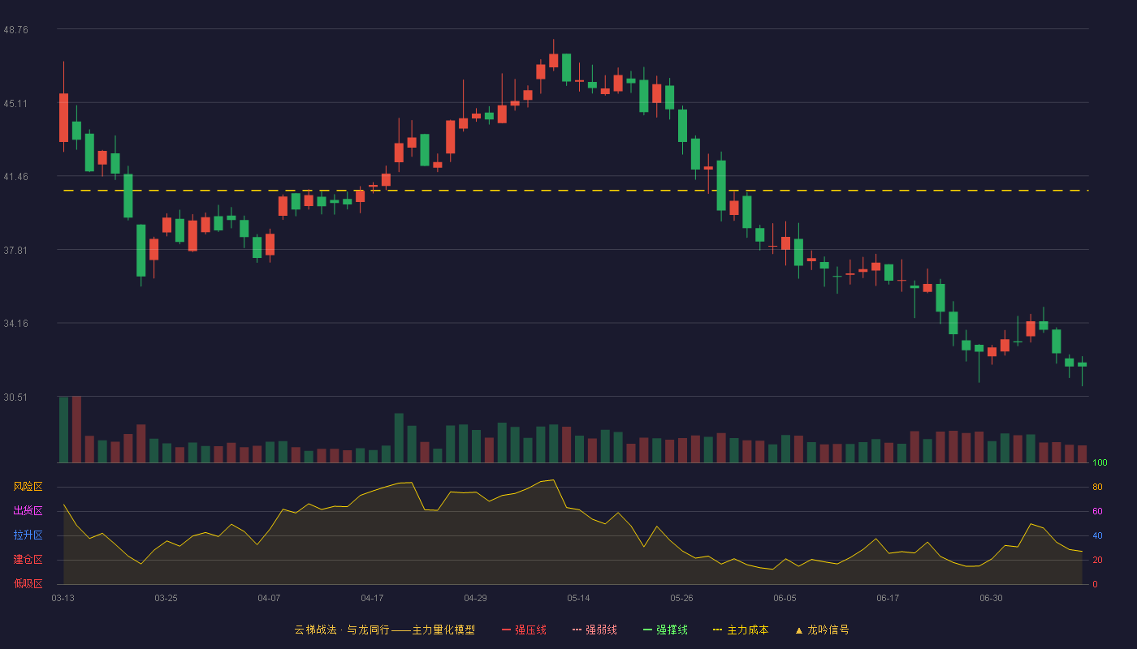
Task: Toggle the 强撑线 legend entry
Action: [665, 630]
